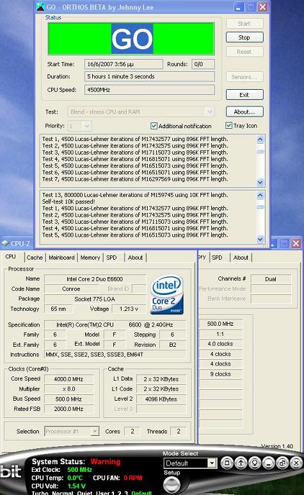Click the Rounds field showing 0/0
The image size is (304, 495).
(x=203, y=64)
